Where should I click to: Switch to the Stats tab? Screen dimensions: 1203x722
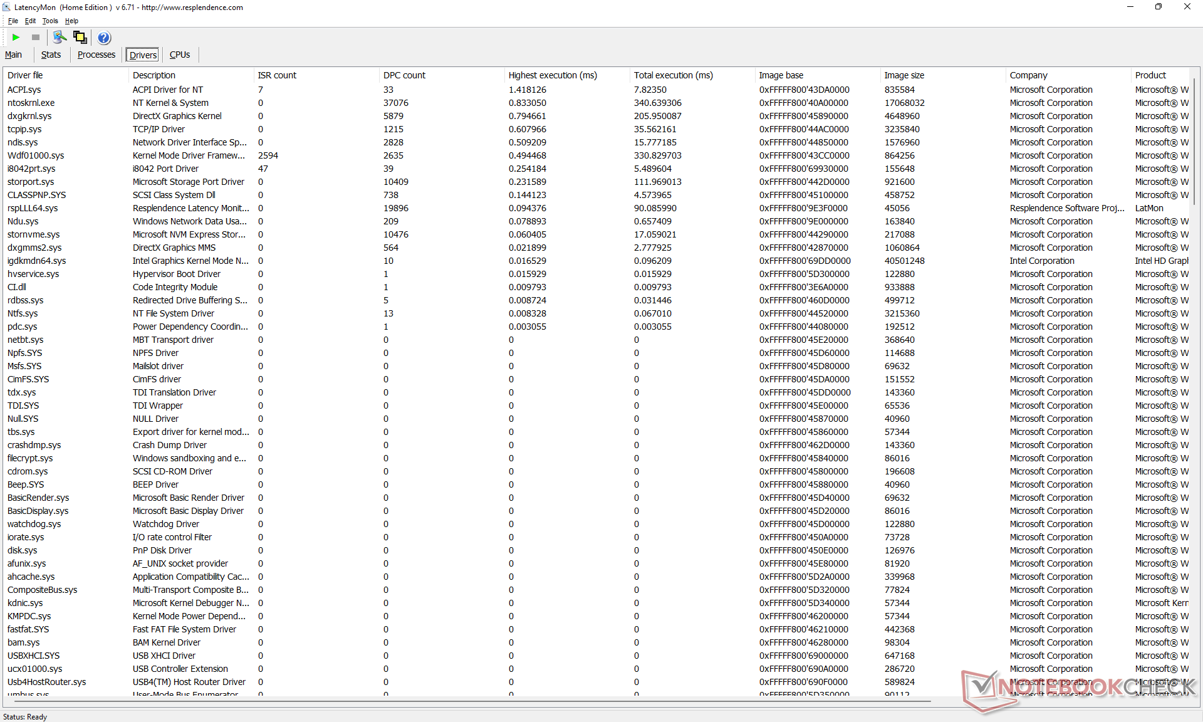(51, 55)
